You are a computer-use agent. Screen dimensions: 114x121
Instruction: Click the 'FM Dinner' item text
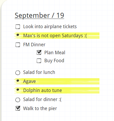pyautogui.click(x=34, y=45)
